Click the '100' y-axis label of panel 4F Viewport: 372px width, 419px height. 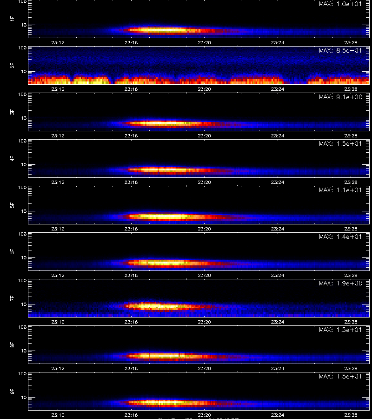22,141
